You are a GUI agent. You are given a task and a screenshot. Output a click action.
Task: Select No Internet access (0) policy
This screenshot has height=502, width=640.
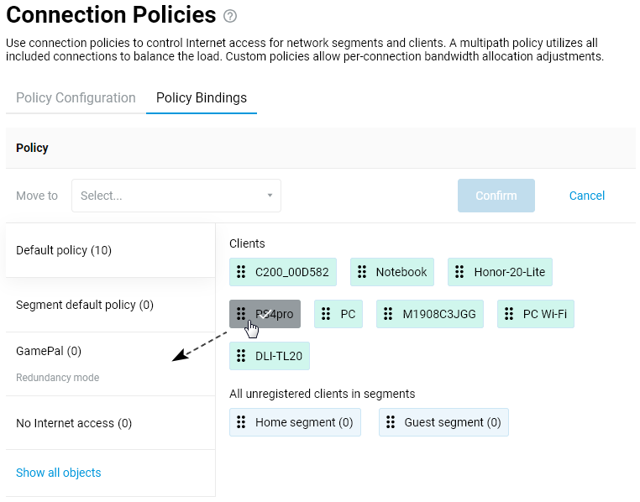(x=74, y=423)
